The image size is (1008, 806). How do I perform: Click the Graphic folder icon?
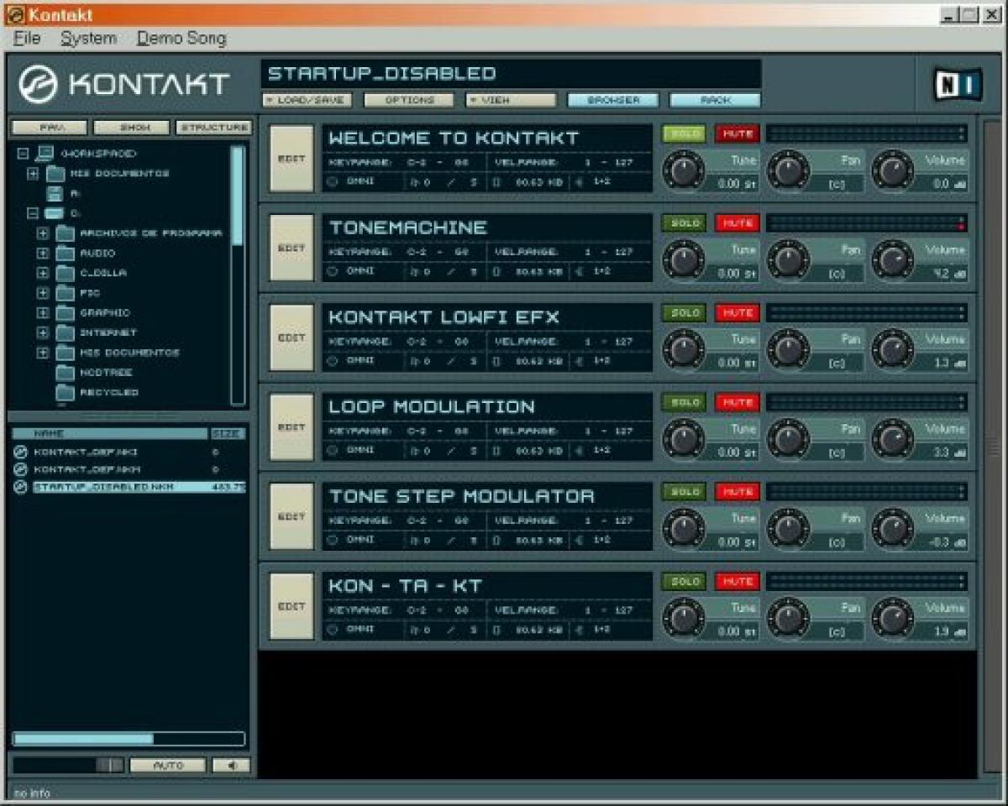coord(66,312)
